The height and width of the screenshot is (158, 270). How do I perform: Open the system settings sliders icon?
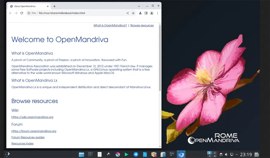pyautogui.click(x=172, y=154)
